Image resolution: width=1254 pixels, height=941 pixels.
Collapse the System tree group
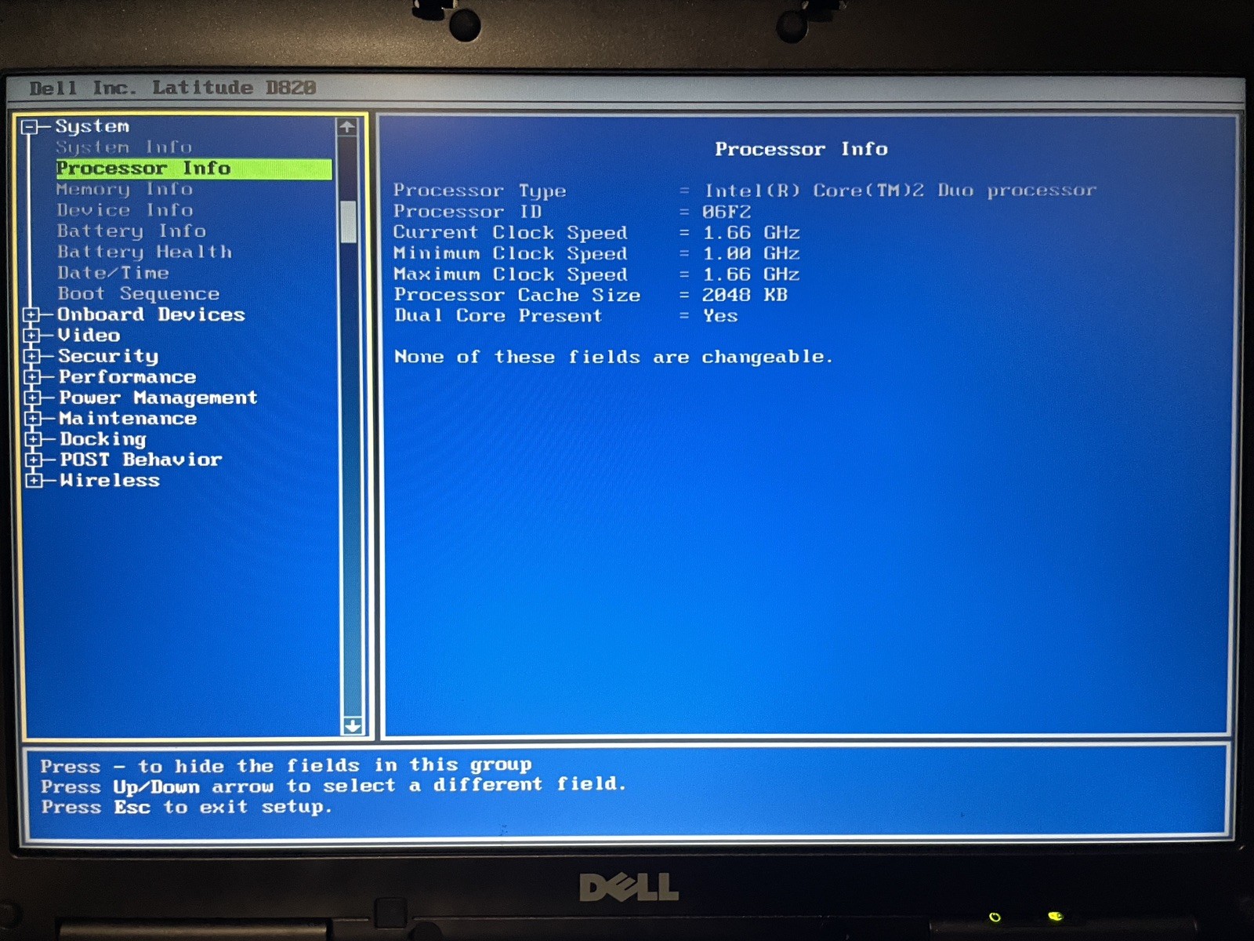pos(30,127)
